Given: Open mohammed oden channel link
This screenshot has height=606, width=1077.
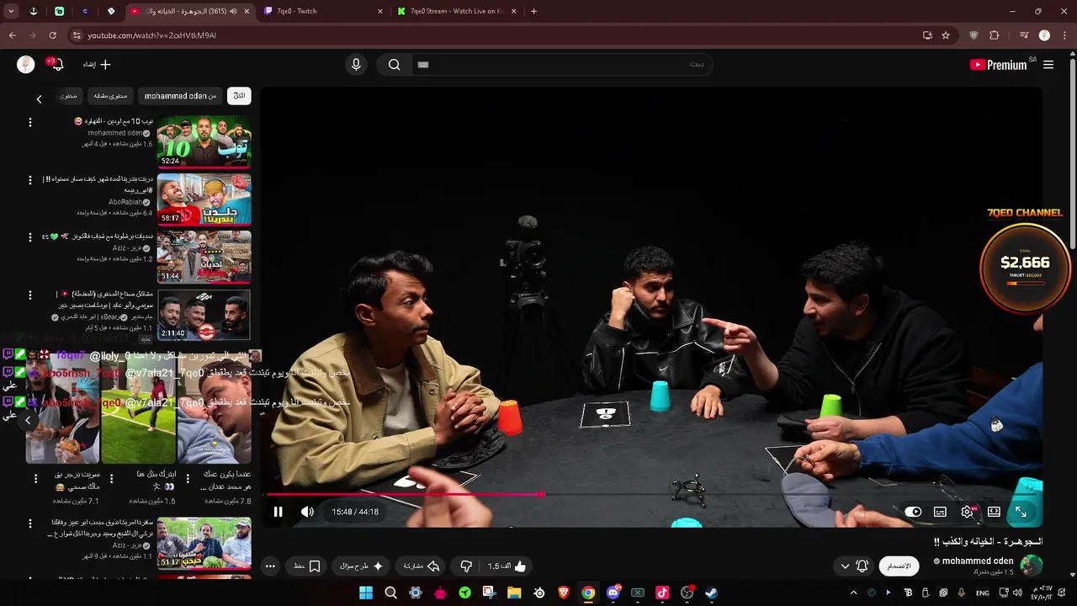Looking at the screenshot, I should [x=978, y=561].
